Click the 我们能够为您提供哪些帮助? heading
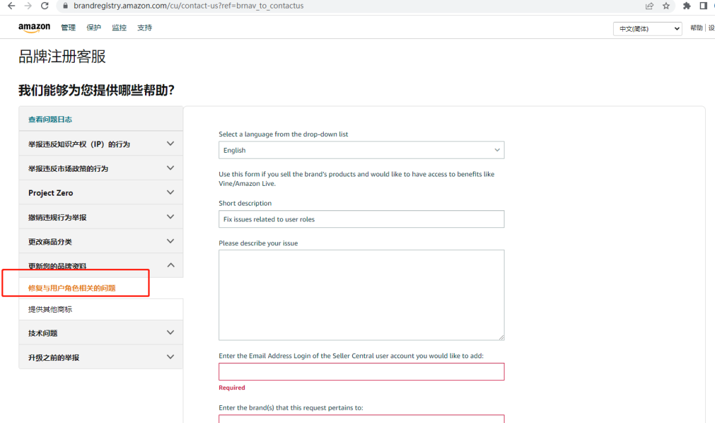Screen dimensions: 715x423 point(96,90)
